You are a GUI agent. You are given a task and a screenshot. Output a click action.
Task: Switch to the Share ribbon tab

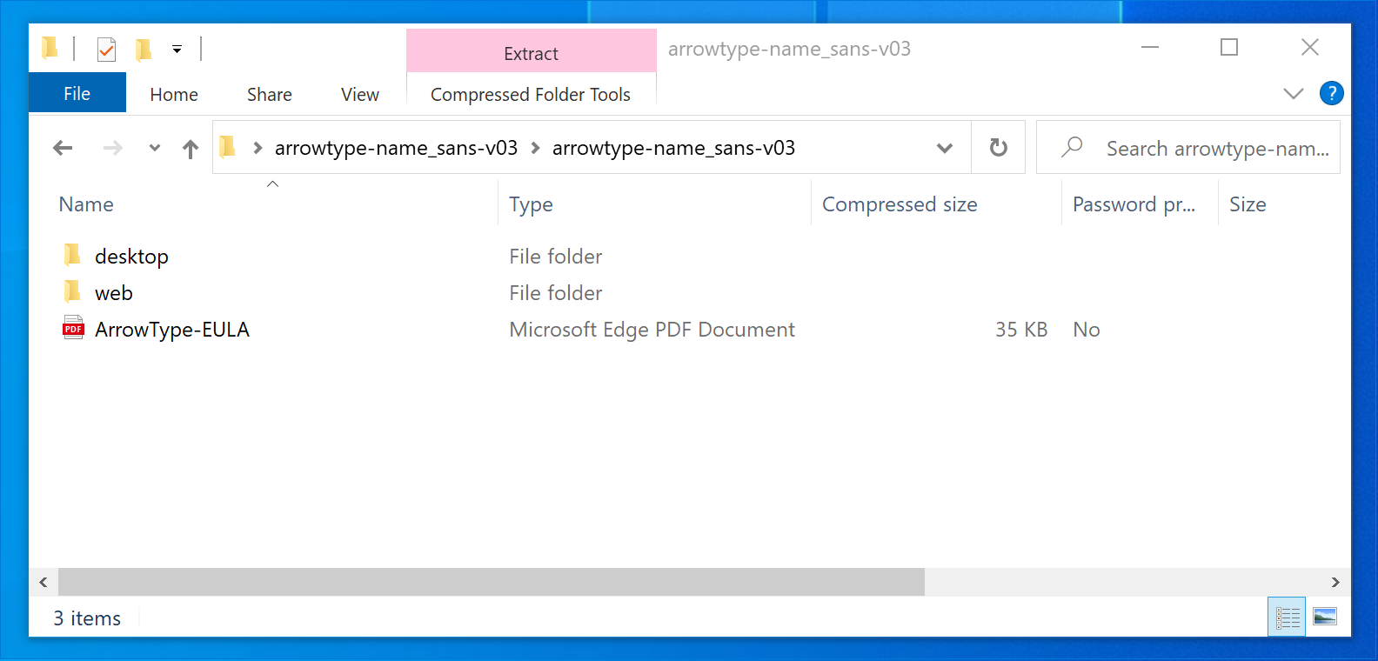[x=270, y=94]
